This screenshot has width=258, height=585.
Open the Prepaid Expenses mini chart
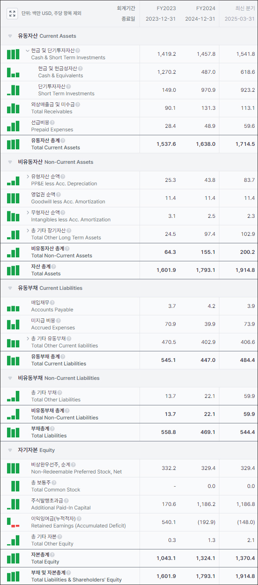pos(13,126)
